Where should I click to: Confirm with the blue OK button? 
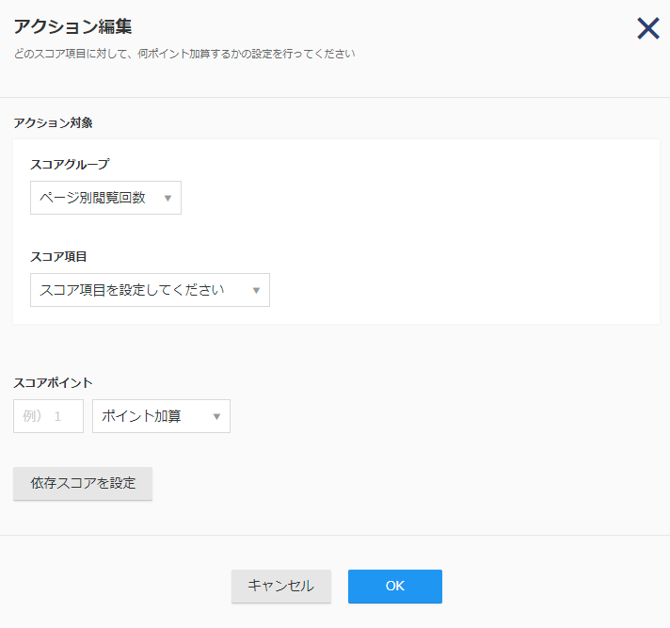click(395, 587)
